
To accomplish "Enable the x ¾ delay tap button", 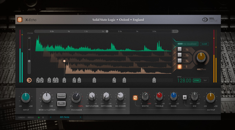I will pos(179,61).
